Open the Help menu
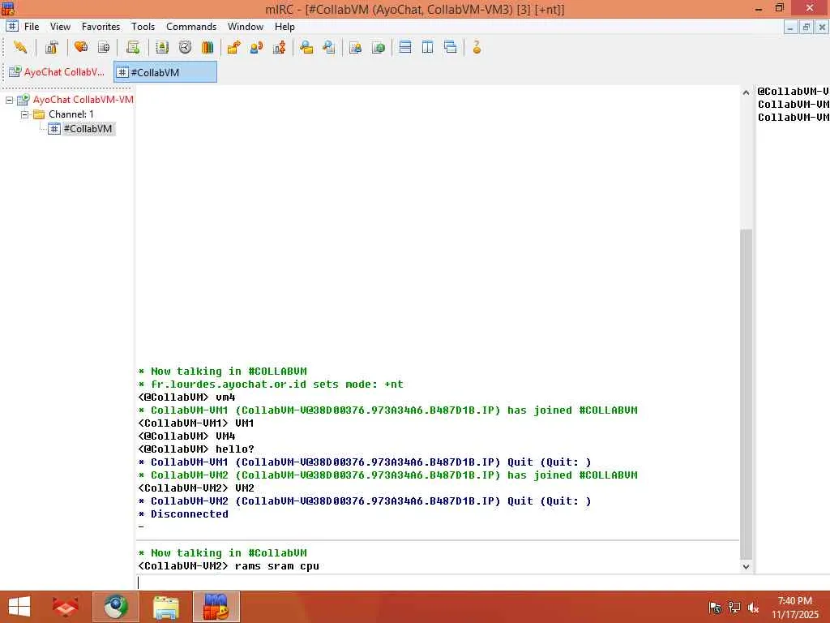830x623 pixels. 285,27
